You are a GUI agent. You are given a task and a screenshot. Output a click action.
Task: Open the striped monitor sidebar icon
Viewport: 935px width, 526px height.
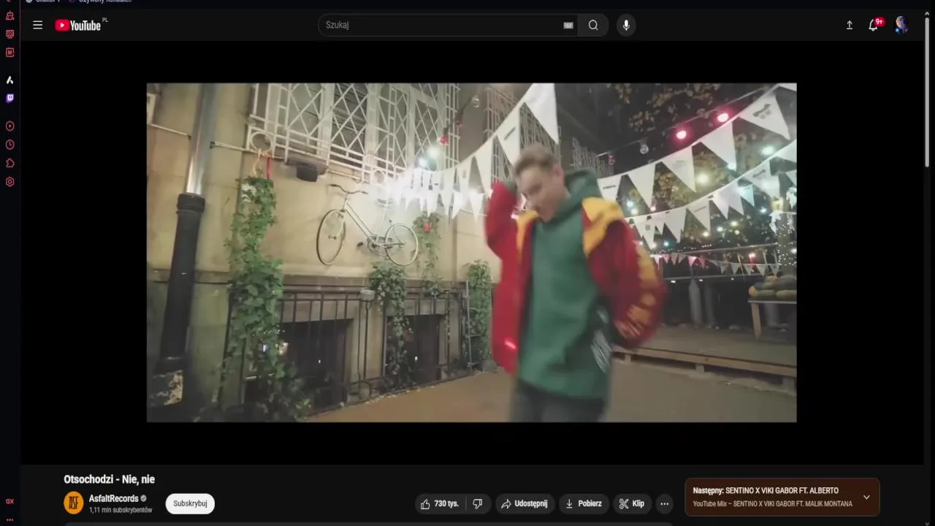pyautogui.click(x=9, y=34)
